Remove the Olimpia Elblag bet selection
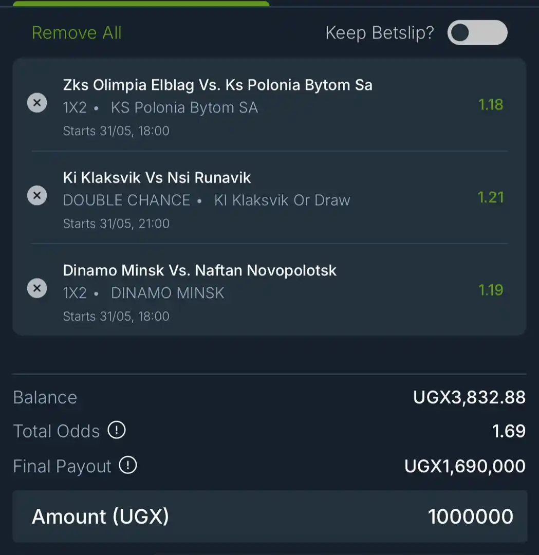 pyautogui.click(x=37, y=103)
